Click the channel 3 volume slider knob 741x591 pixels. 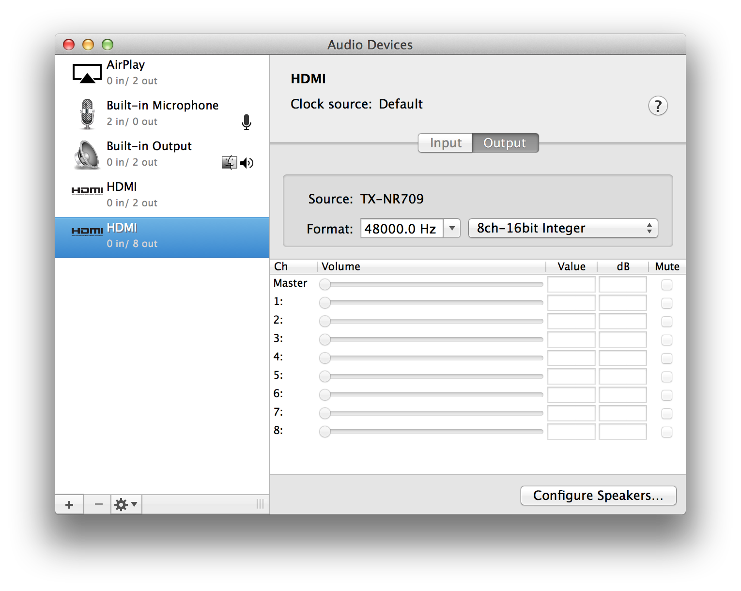325,340
